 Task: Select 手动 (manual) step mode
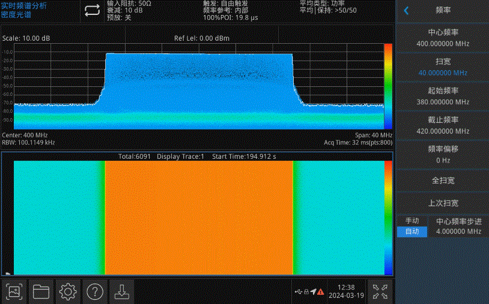click(x=412, y=221)
